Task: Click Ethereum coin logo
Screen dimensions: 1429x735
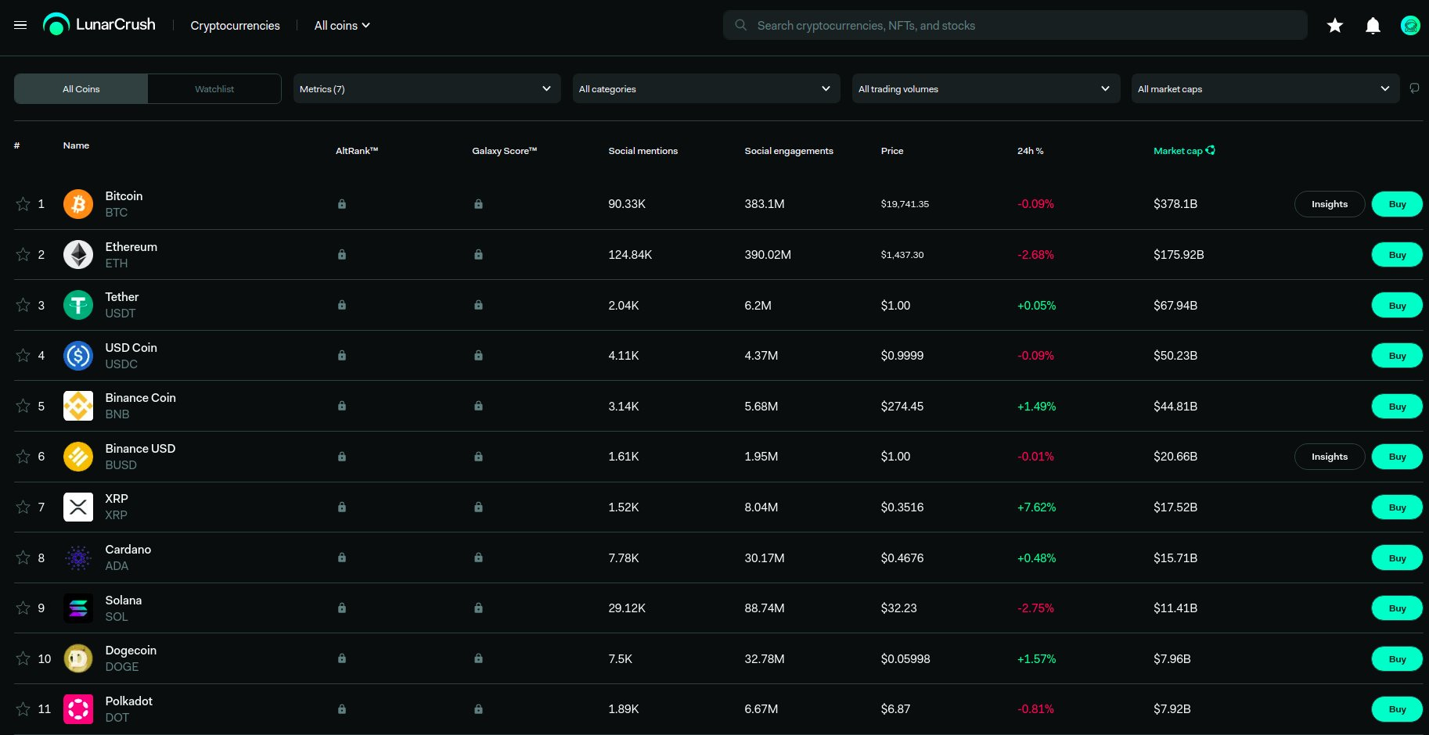Action: pos(78,255)
